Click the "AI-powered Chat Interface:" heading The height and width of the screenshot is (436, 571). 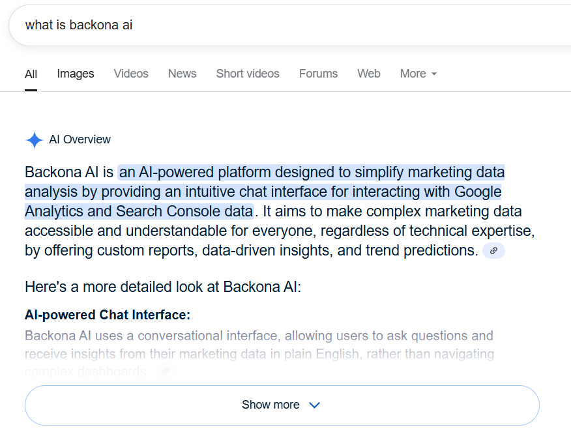click(108, 315)
